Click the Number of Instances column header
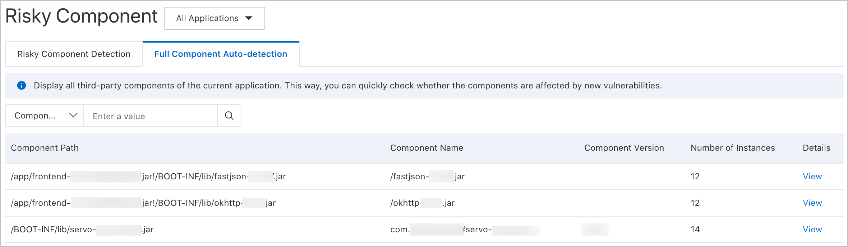The image size is (848, 247). (732, 148)
